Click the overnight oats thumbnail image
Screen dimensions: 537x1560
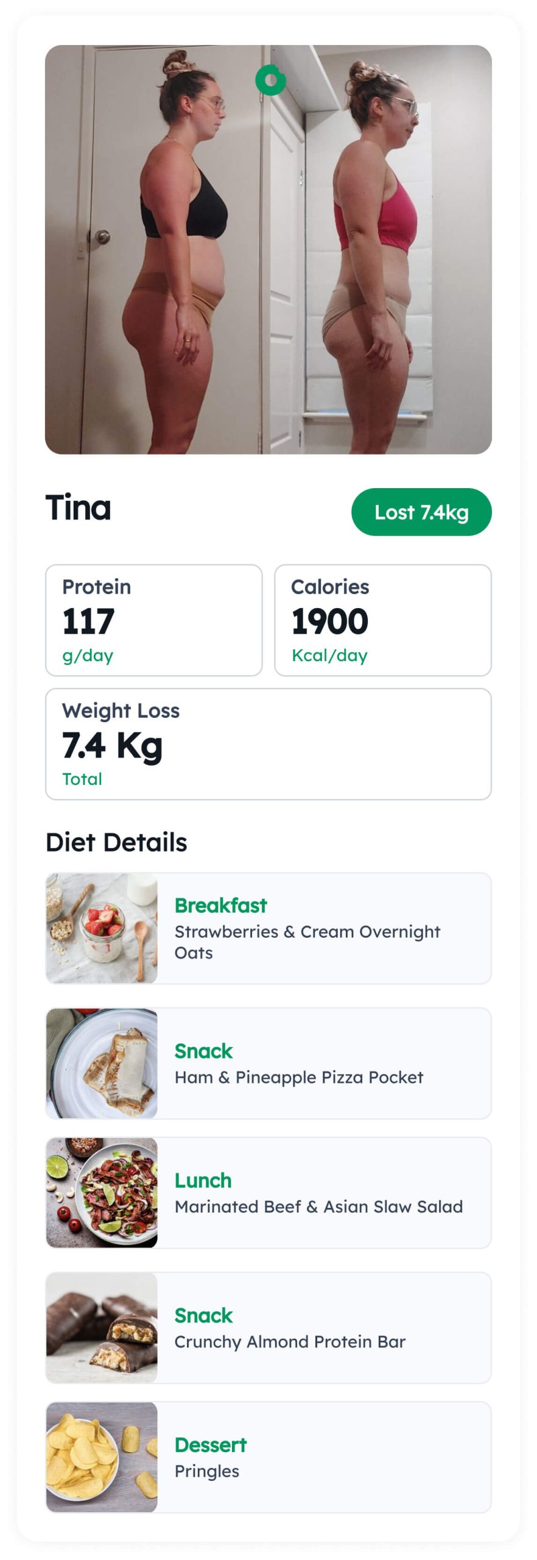pyautogui.click(x=102, y=927)
